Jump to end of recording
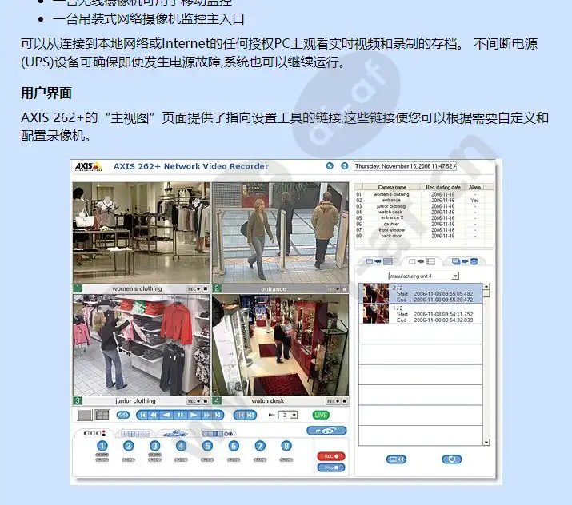 (x=218, y=415)
